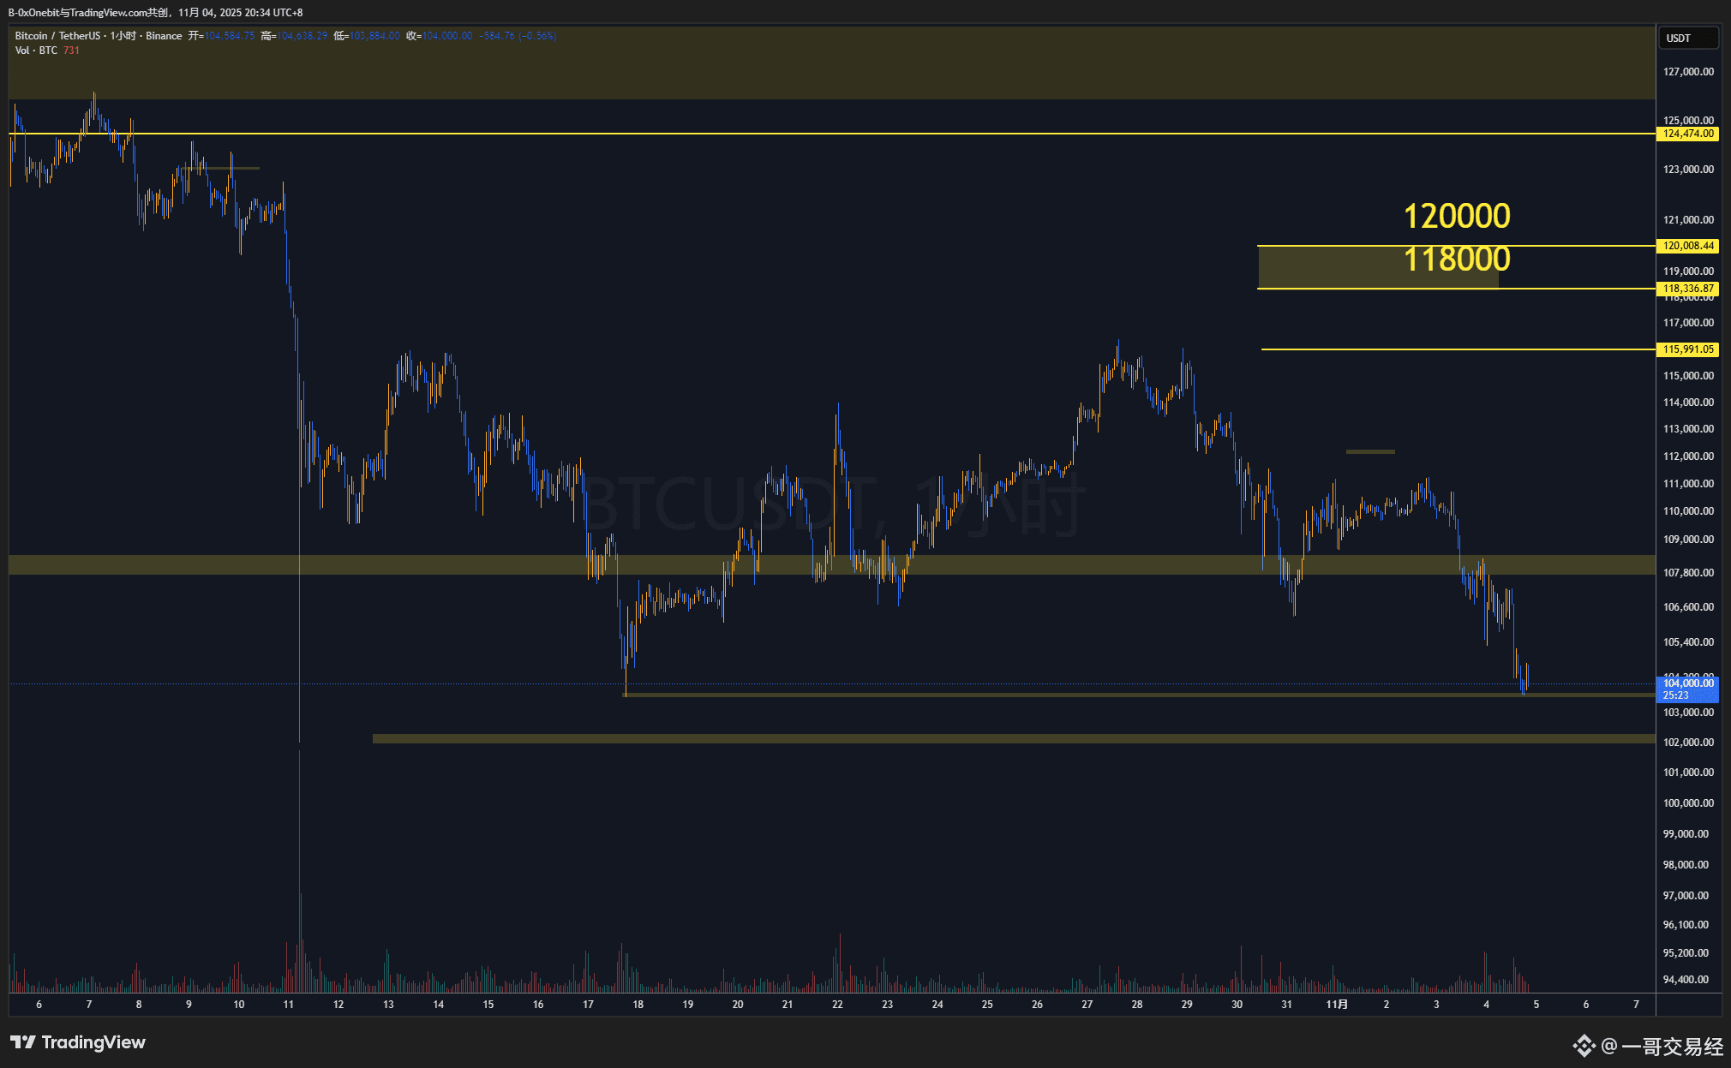Click the 118,336.87 price axis label

1688,289
